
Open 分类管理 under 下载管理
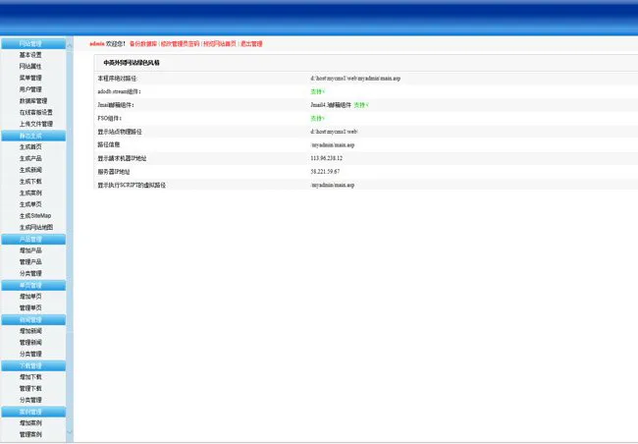30,400
